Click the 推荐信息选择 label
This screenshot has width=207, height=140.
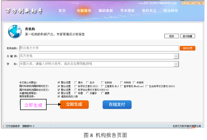point(27,96)
